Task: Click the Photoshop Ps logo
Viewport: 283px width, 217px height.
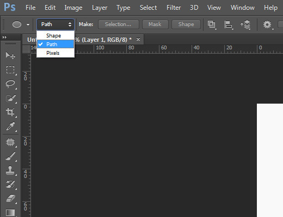Action: click(10, 7)
